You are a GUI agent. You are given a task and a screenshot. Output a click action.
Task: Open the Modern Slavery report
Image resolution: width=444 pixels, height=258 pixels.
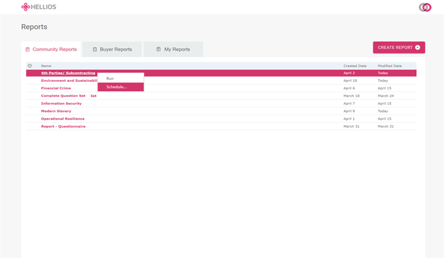click(x=56, y=111)
